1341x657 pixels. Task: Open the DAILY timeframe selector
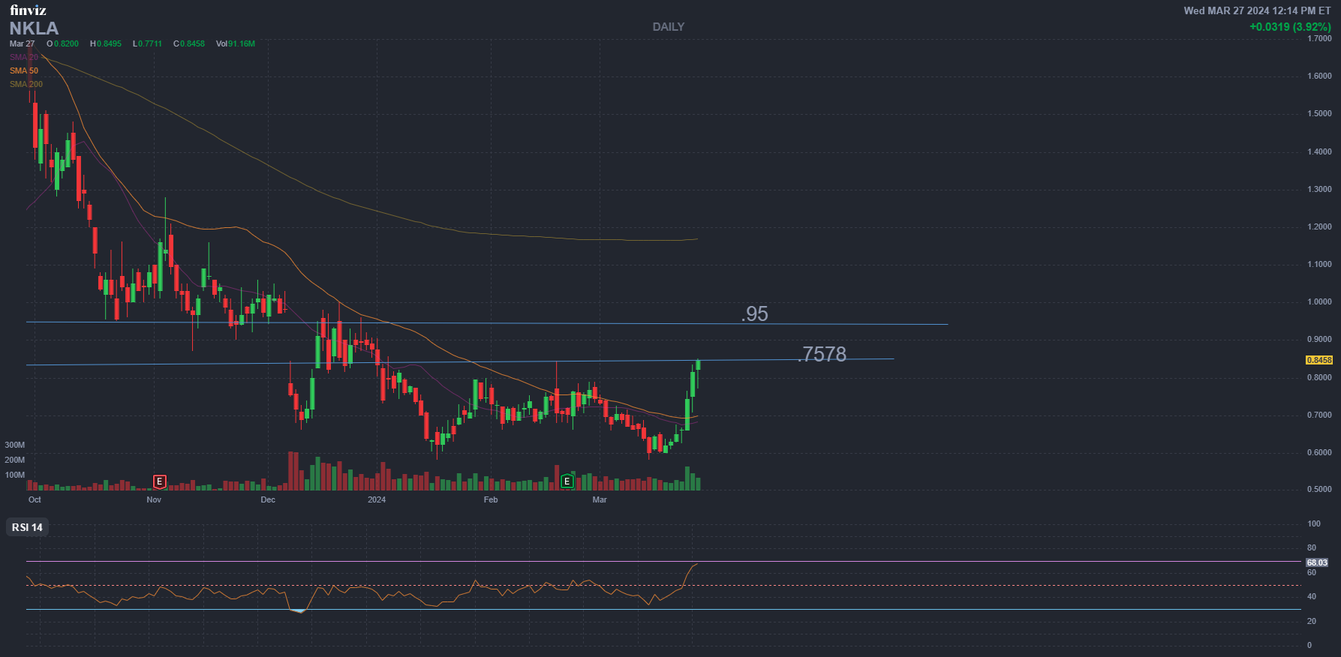tap(668, 27)
